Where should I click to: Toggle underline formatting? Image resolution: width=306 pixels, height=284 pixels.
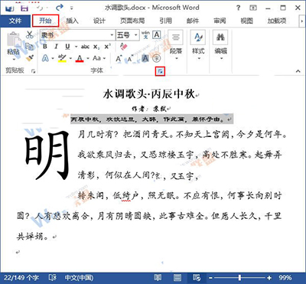pyautogui.click(x=67, y=47)
